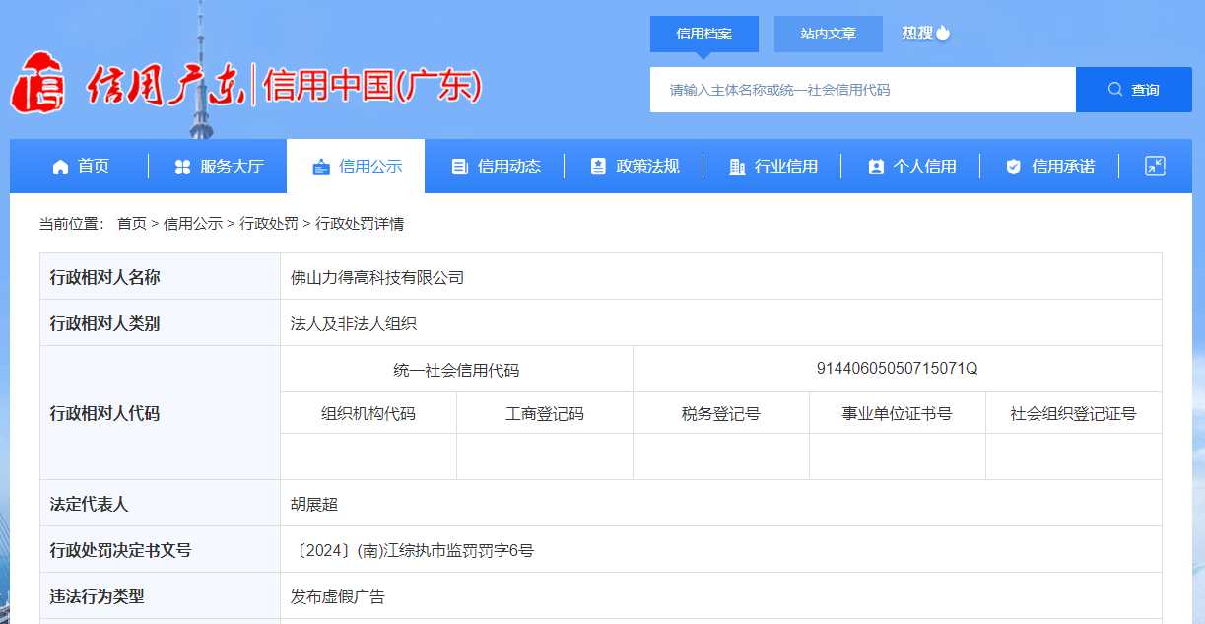Click the magnifier icon in the 查询 button
1205x624 pixels.
coord(1115,90)
